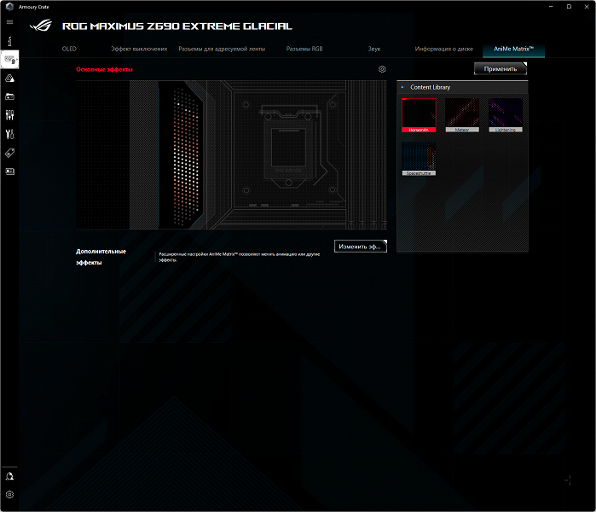Switch to the OLED tab
The width and height of the screenshot is (596, 512).
pyautogui.click(x=69, y=49)
